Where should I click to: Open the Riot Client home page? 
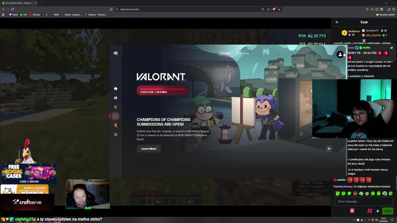point(116,89)
